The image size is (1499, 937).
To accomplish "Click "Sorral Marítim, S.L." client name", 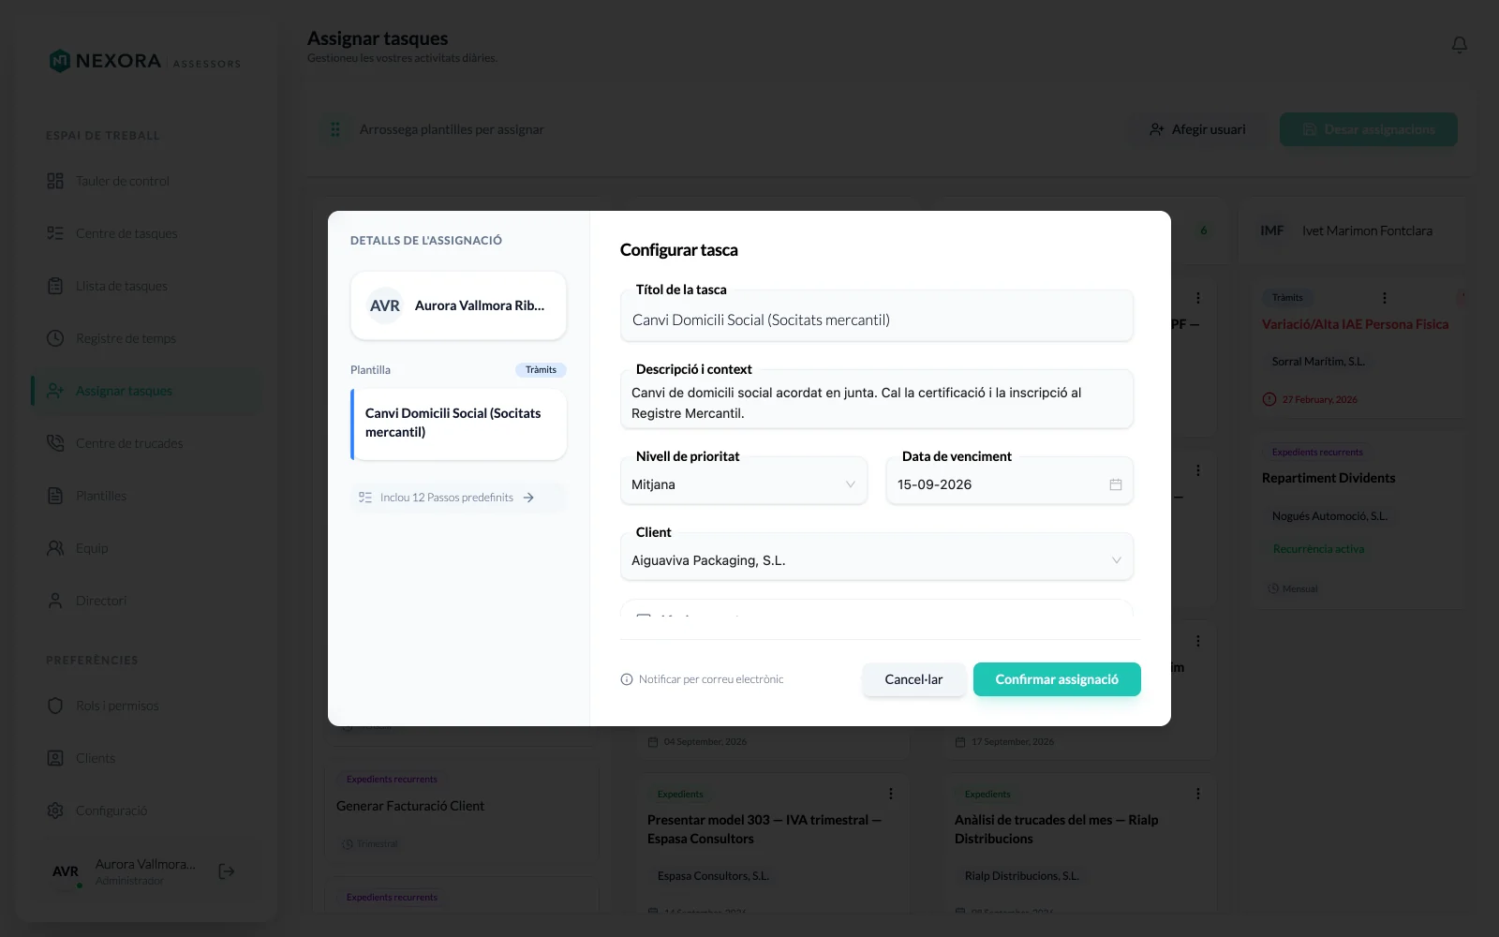I will tap(1318, 362).
